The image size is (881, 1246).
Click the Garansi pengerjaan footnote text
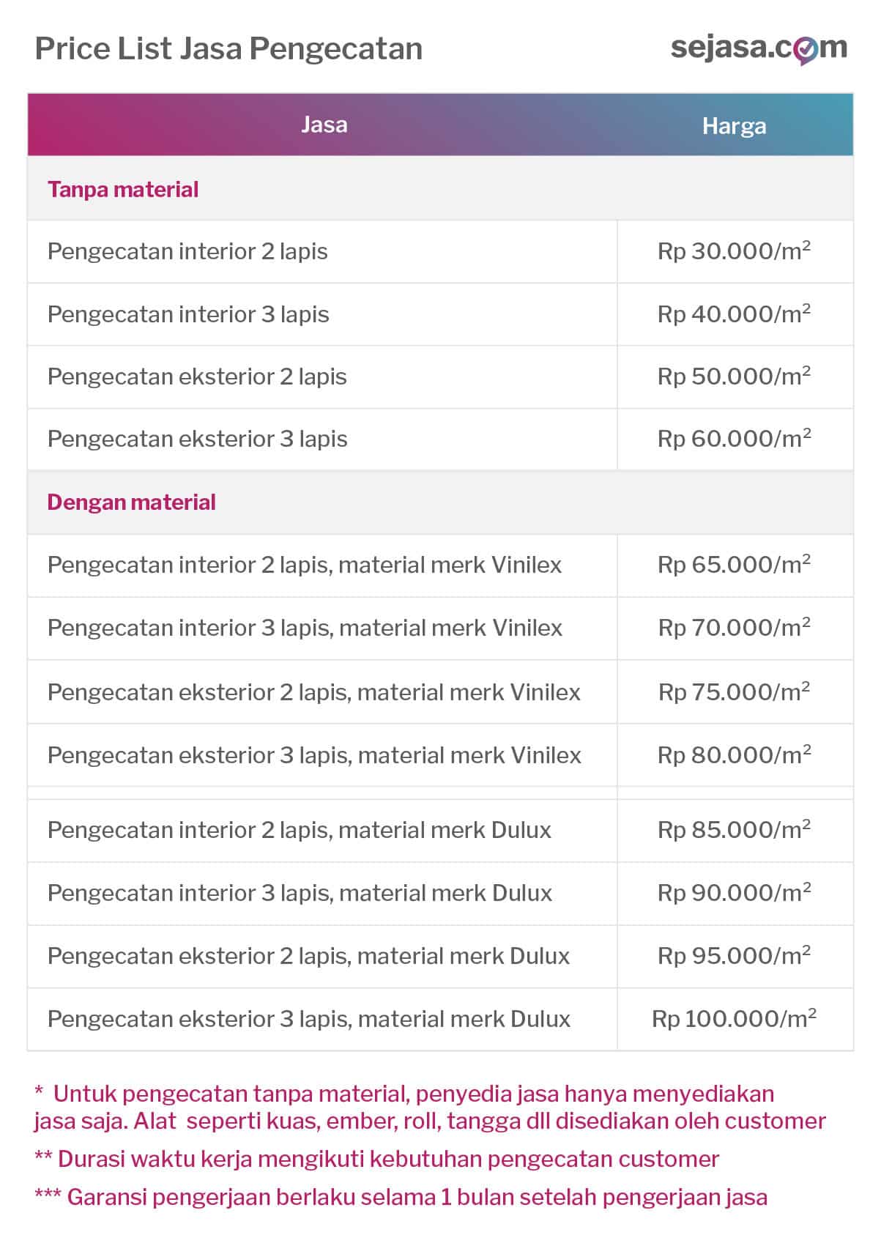click(x=401, y=1197)
